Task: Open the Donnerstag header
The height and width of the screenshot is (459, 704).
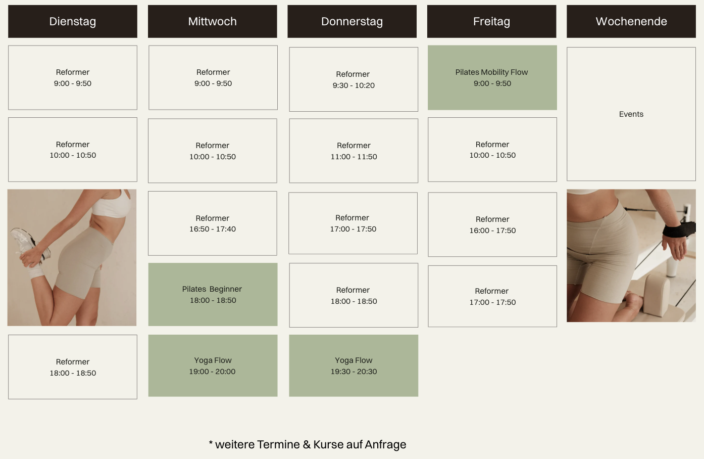Action: click(352, 21)
